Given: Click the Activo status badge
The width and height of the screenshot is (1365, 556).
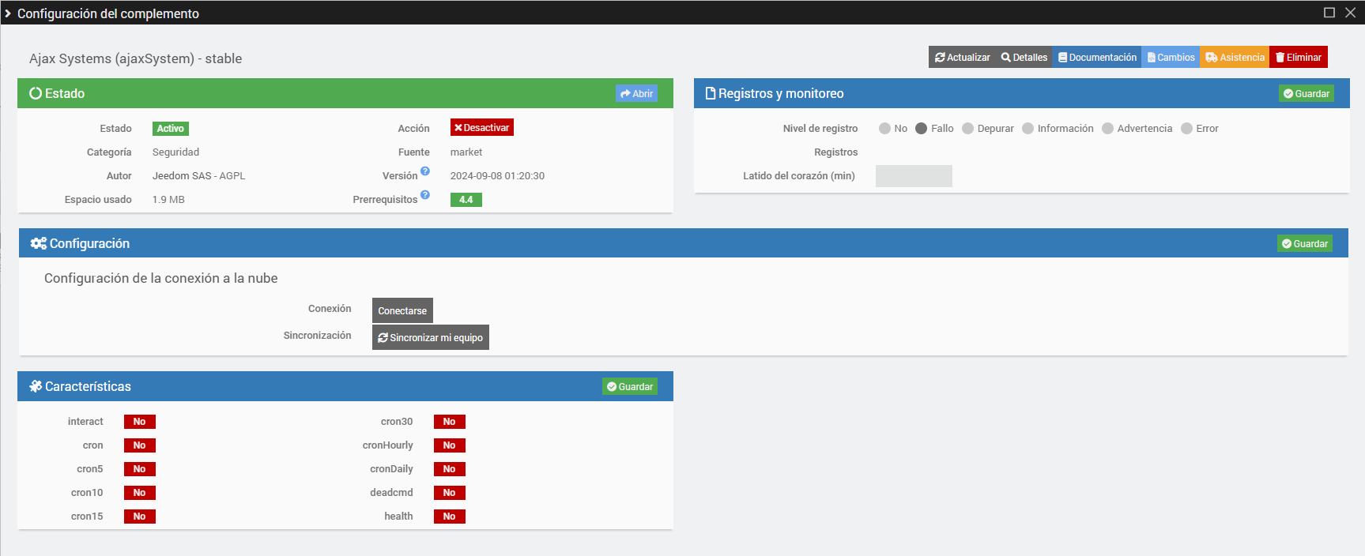Looking at the screenshot, I should [x=170, y=128].
